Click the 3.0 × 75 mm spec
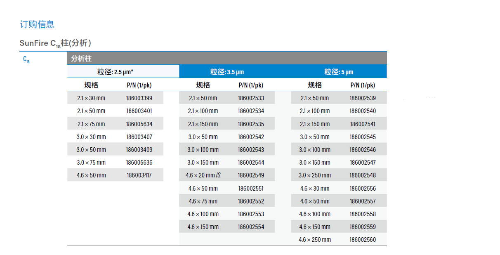The image size is (500, 255). click(91, 163)
